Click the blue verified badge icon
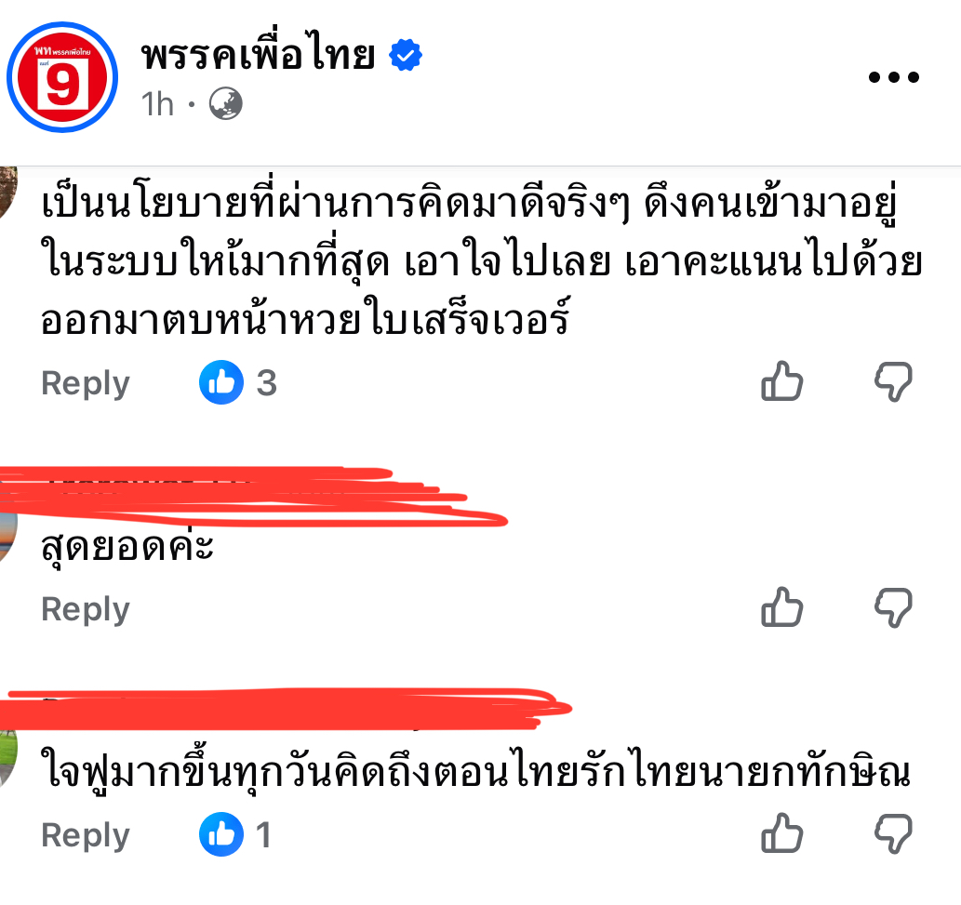This screenshot has height=905, width=961. tap(405, 55)
